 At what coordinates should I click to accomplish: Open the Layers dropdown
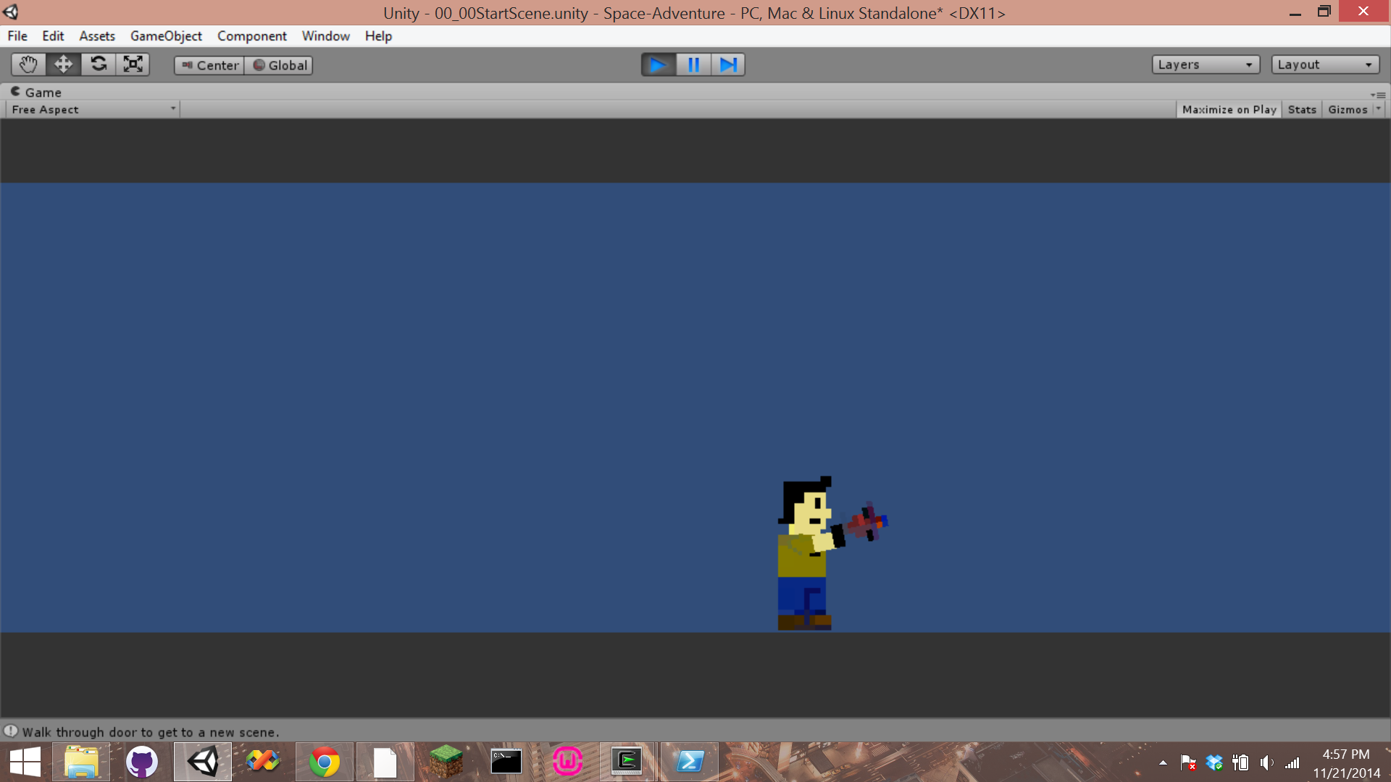pos(1205,64)
